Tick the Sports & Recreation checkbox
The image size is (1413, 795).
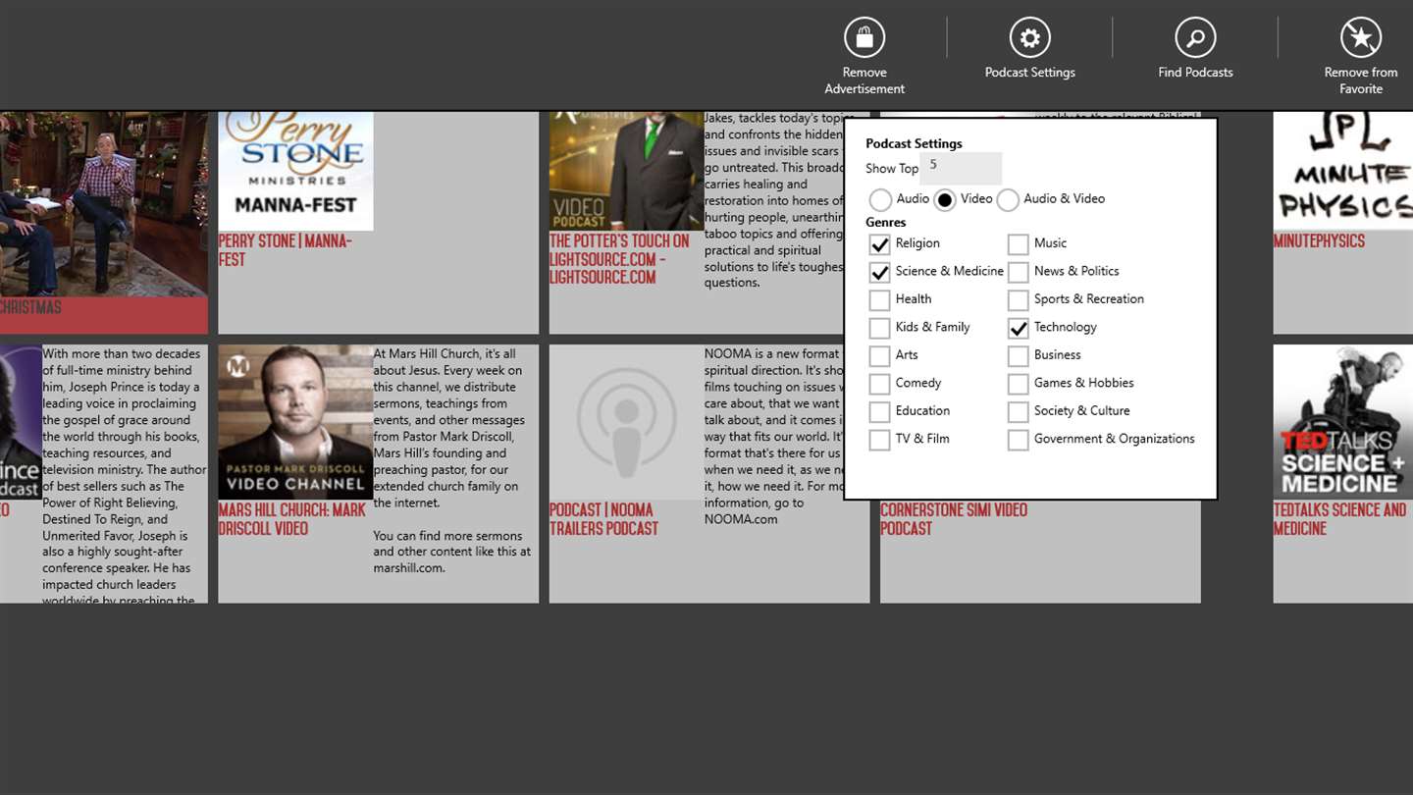click(x=1019, y=300)
